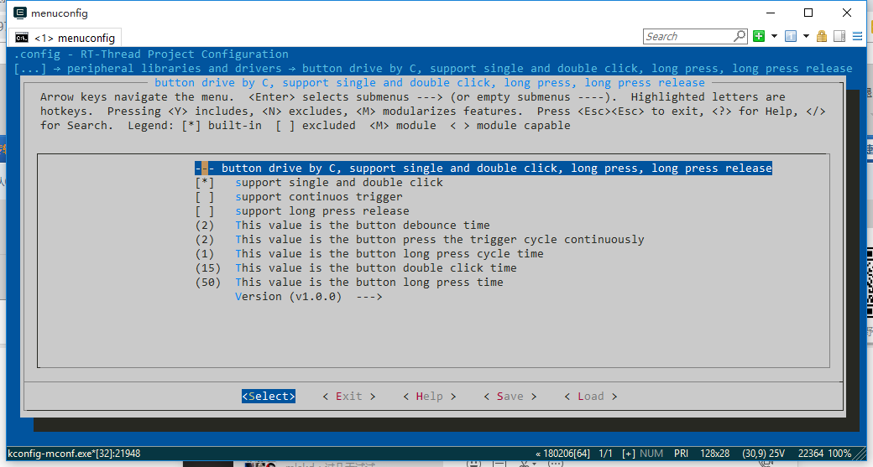Select the button double click time row
Screen dimensions: 873x467
pyautogui.click(x=356, y=268)
